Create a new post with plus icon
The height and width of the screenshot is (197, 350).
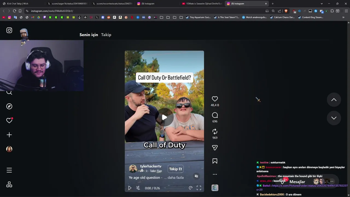pyautogui.click(x=9, y=135)
